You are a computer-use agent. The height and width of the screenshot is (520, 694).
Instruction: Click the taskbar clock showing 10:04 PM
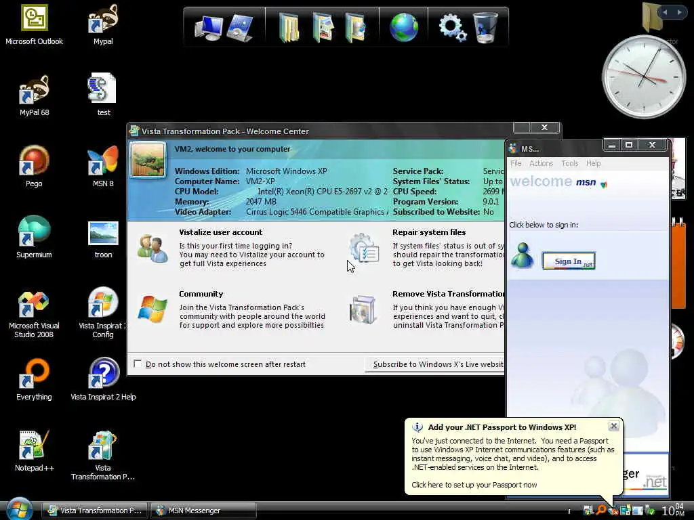coord(672,511)
